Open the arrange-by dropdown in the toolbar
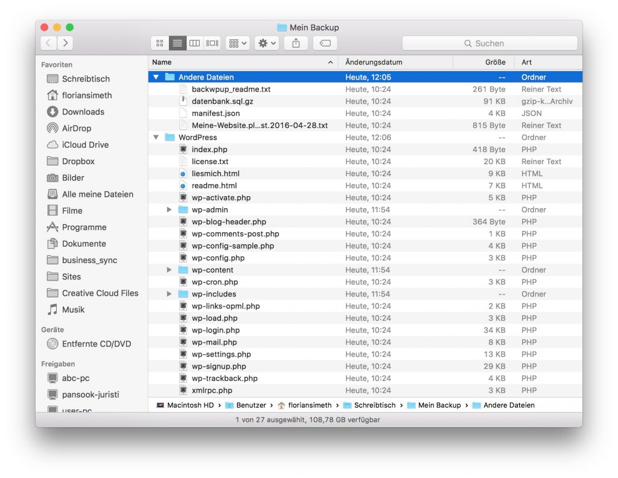This screenshot has width=618, height=478. point(237,43)
